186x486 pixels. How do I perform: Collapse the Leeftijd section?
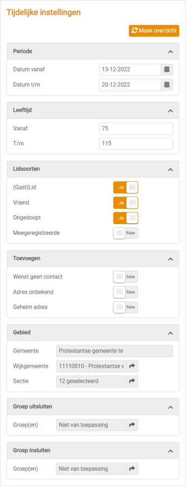(x=170, y=111)
